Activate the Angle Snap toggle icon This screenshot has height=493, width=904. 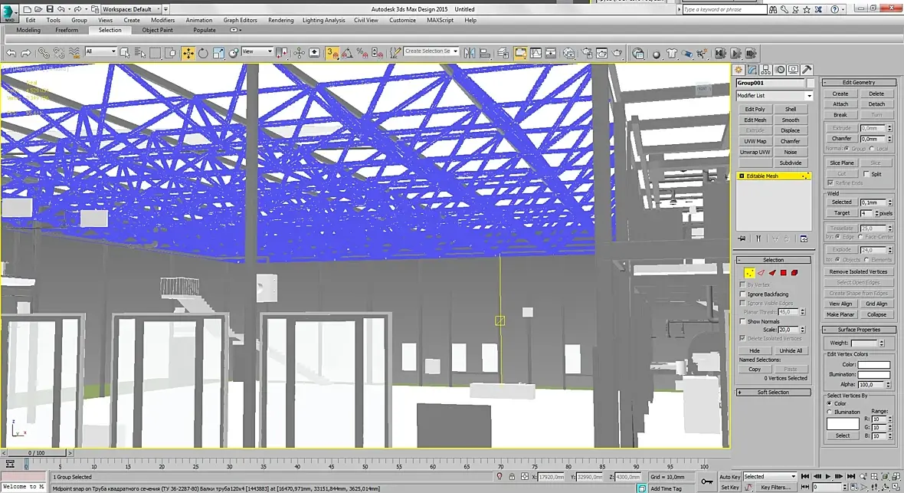pyautogui.click(x=347, y=53)
